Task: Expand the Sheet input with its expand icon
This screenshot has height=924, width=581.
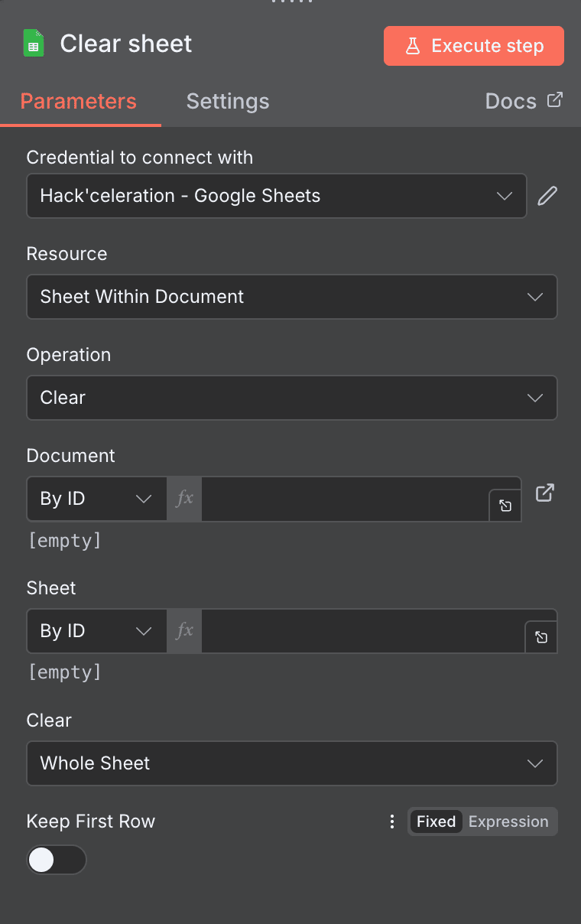Action: (541, 637)
